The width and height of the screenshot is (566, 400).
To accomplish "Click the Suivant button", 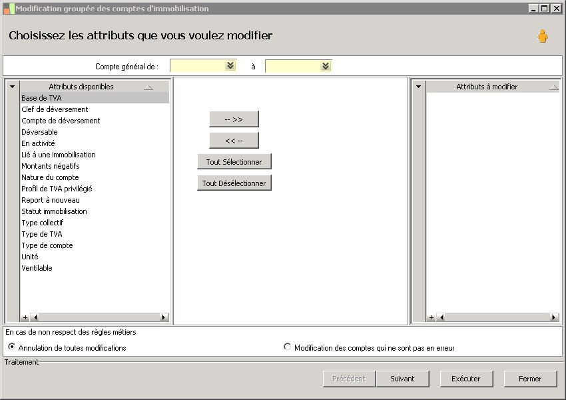I will coord(402,379).
